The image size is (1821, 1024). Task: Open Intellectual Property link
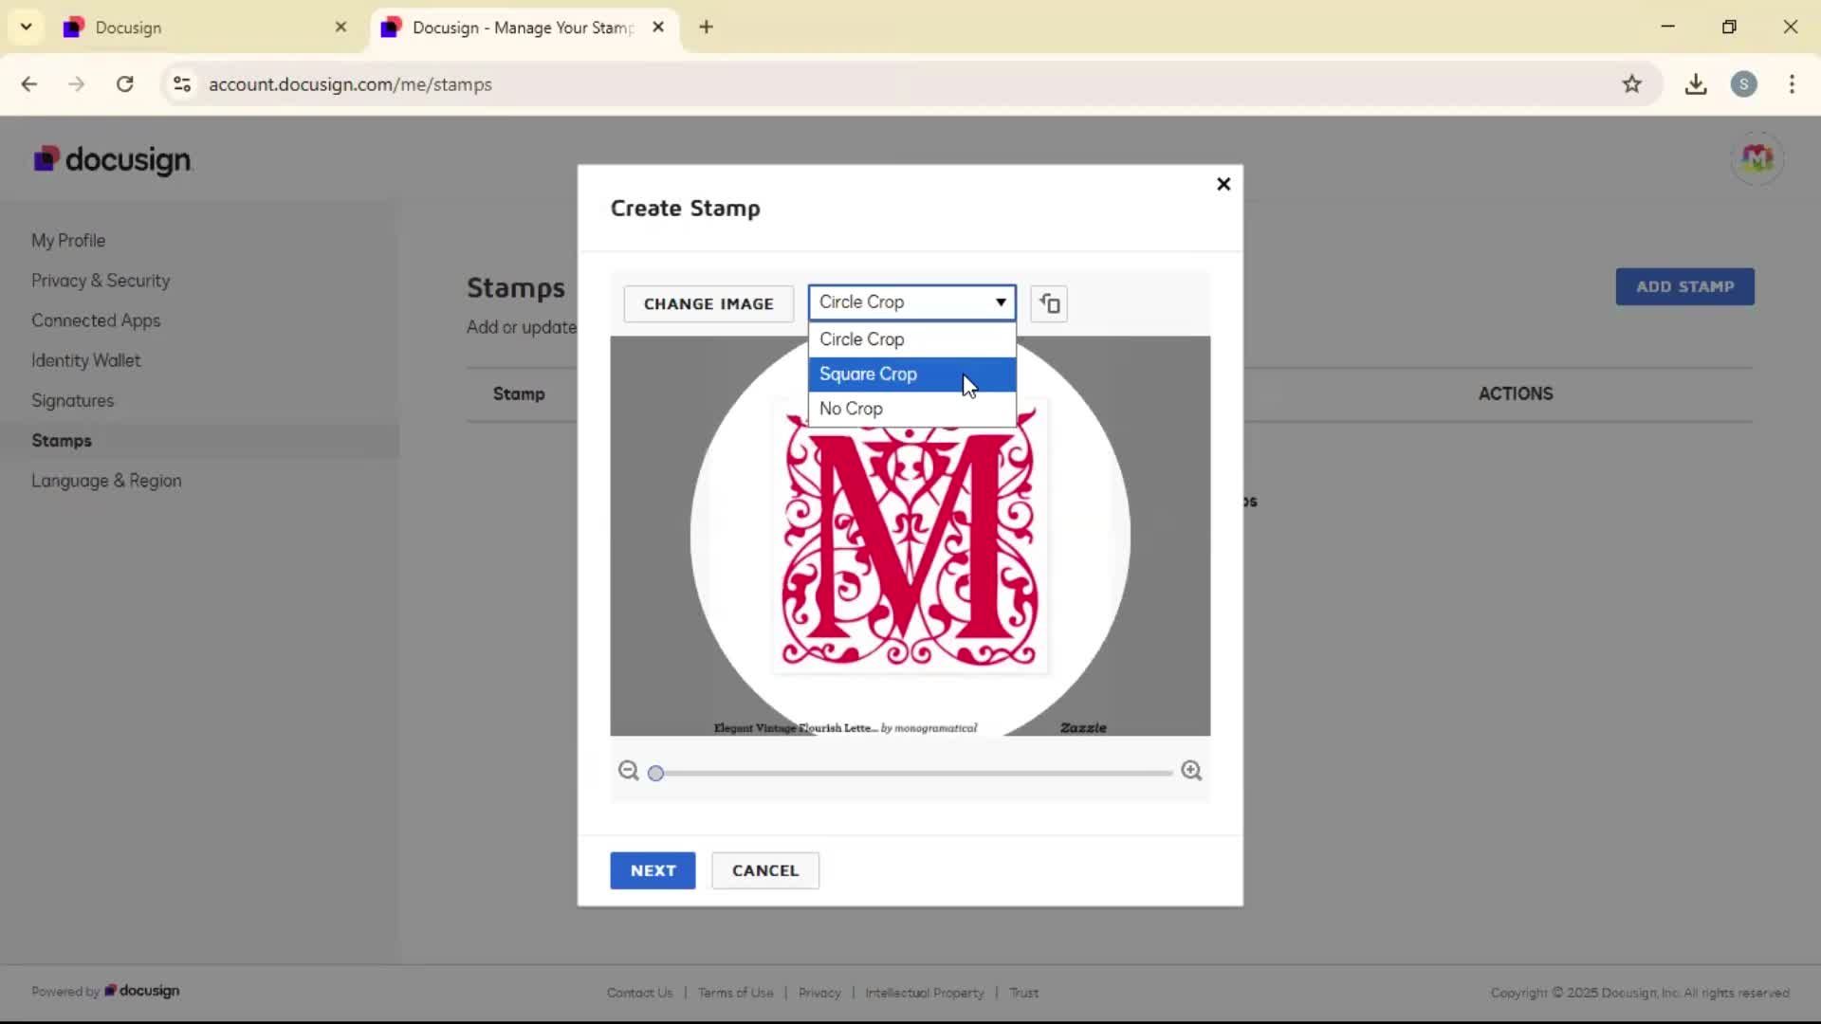click(x=924, y=993)
